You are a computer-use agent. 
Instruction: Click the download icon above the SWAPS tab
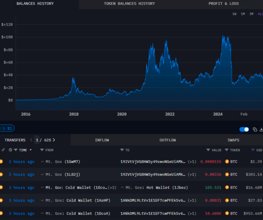point(261,129)
